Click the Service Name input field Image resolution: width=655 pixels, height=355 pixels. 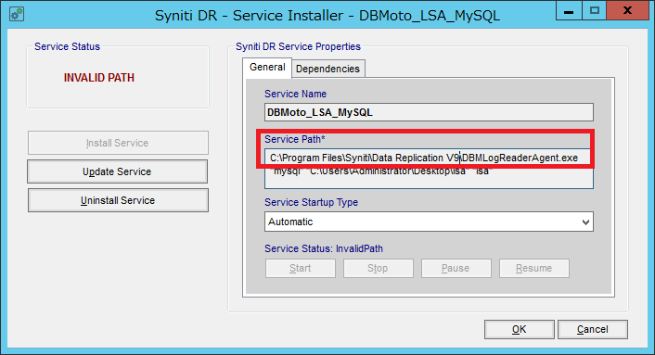(x=429, y=112)
